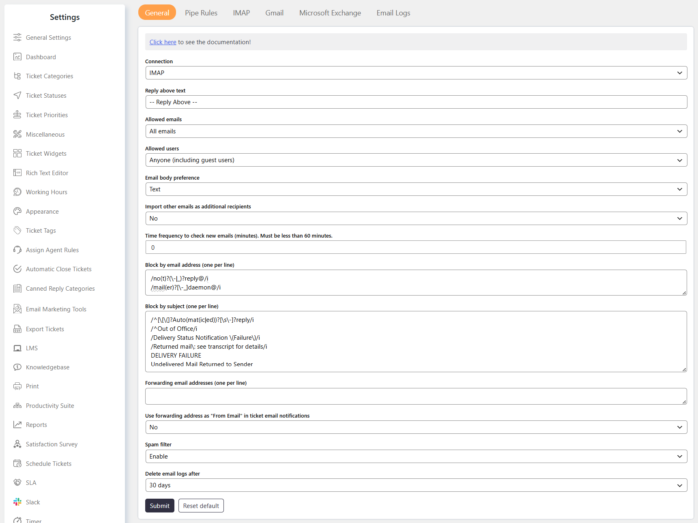Click Ticket Statuses paper-plane icon

click(x=17, y=95)
